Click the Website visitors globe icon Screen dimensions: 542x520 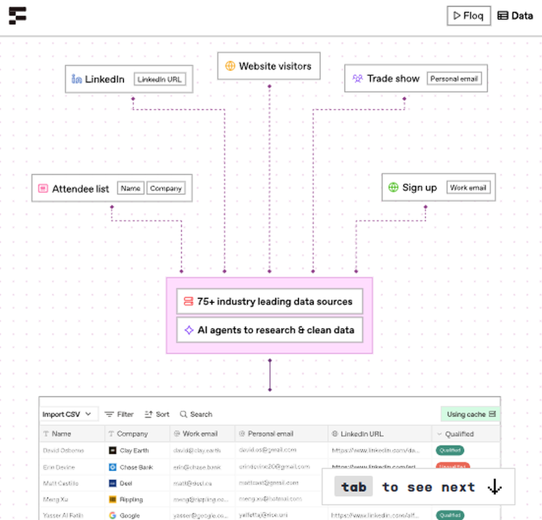point(230,66)
